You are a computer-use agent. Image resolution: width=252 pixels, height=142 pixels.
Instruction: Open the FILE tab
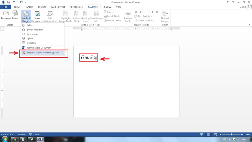pos(6,7)
